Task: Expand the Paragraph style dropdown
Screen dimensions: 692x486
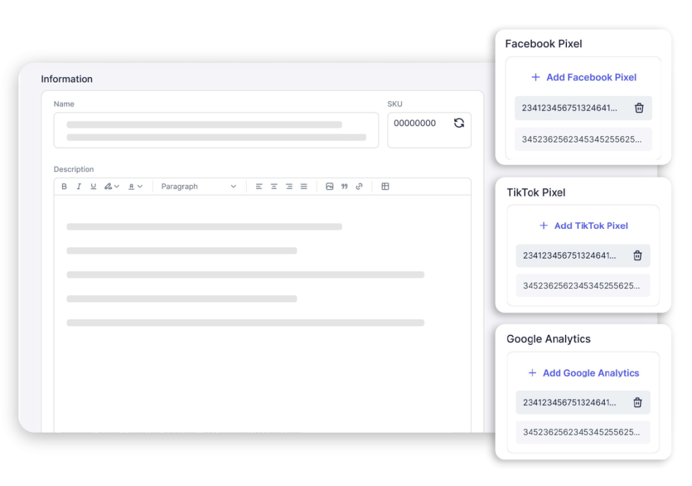Action: [199, 186]
